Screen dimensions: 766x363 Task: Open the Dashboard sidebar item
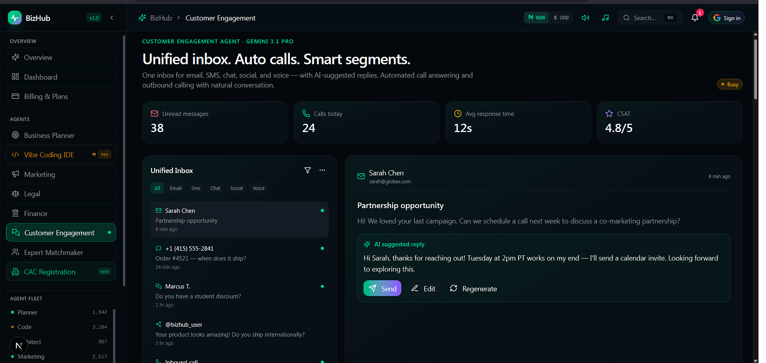pyautogui.click(x=61, y=77)
